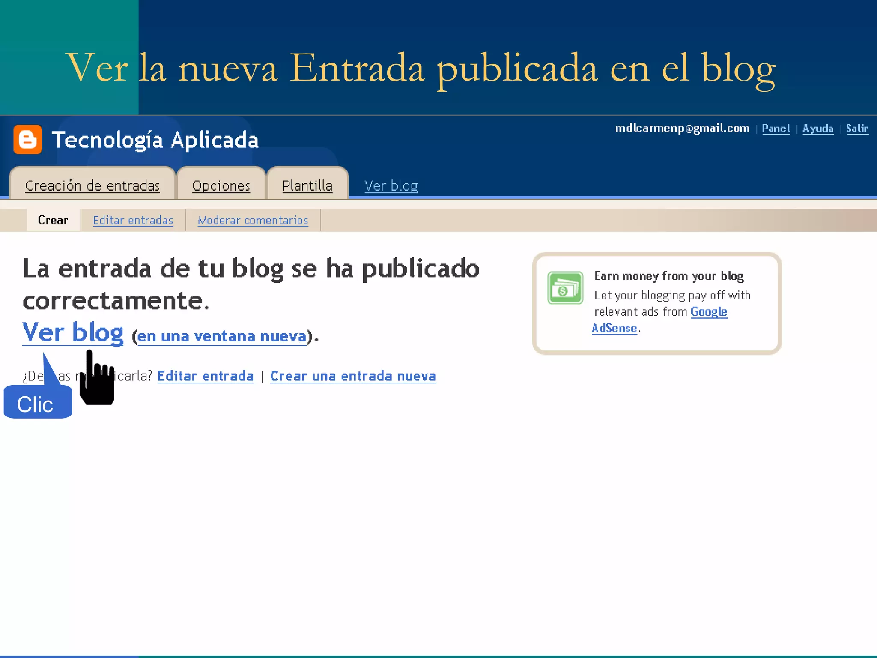Click the orange Blogger logo icon
The width and height of the screenshot is (877, 658).
pyautogui.click(x=27, y=139)
